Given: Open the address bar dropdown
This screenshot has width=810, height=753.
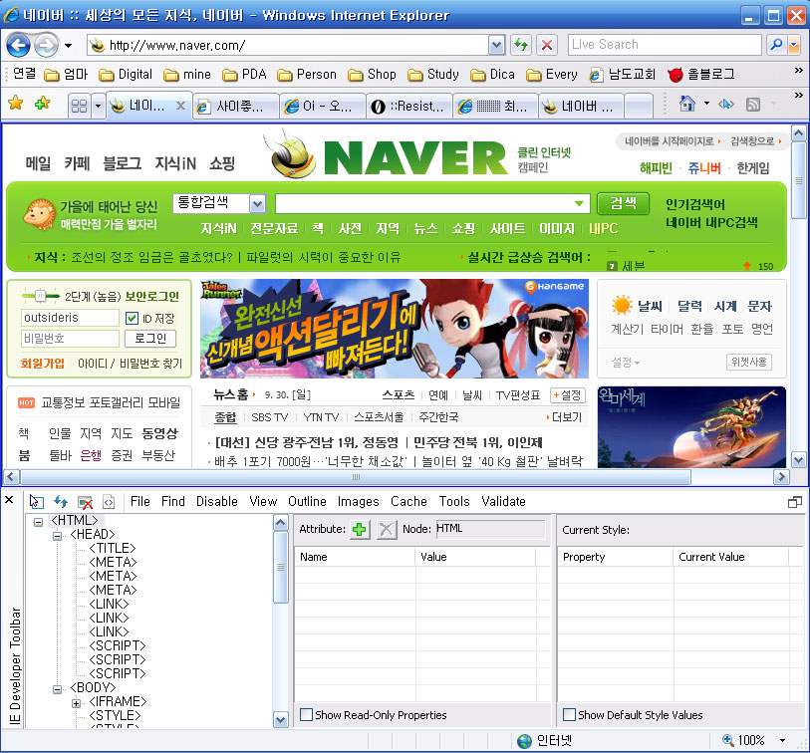Looking at the screenshot, I should pyautogui.click(x=496, y=45).
